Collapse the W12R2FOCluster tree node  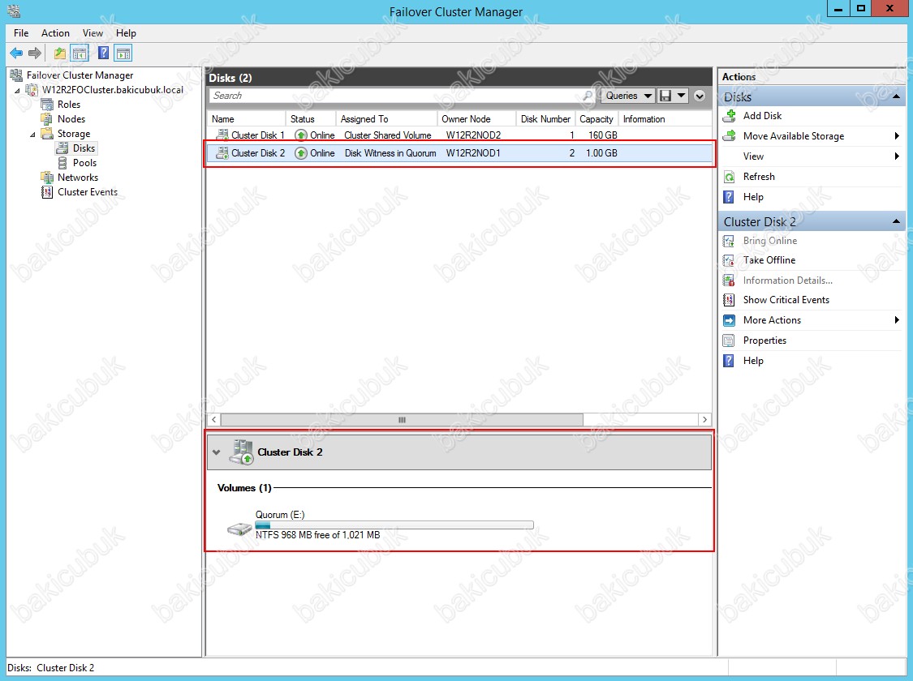[x=17, y=91]
